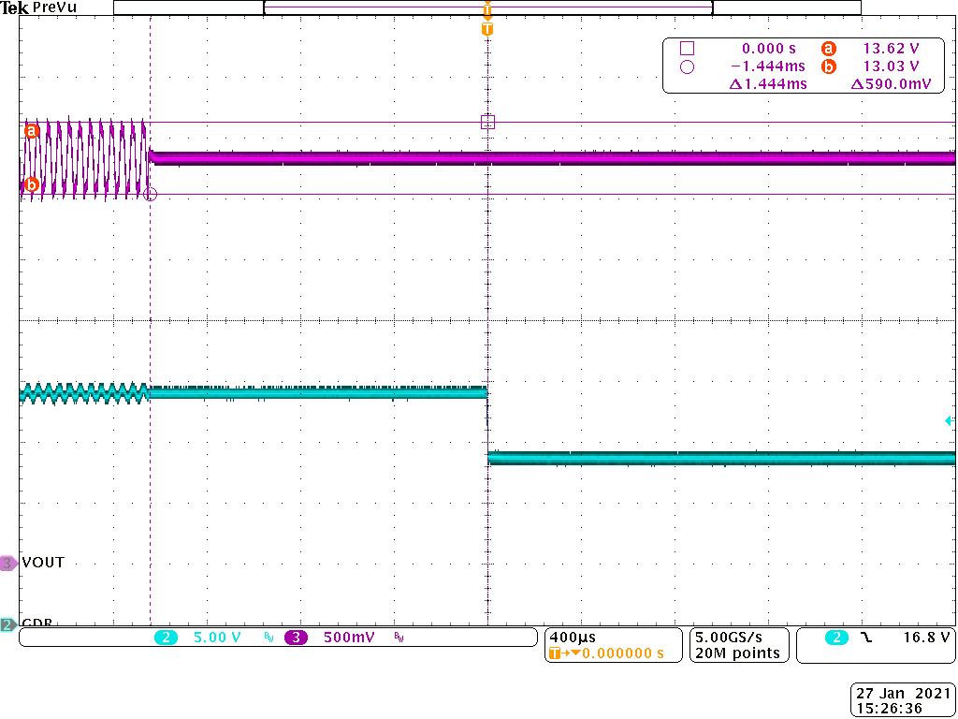Click the circle cursor symbol in the measurement readout
Screen dimensions: 958x719
pyautogui.click(x=688, y=66)
